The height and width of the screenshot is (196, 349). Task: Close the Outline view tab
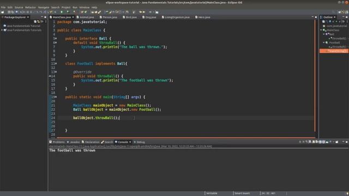coord(334,17)
